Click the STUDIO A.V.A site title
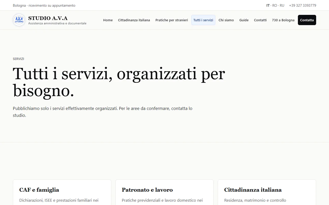 coord(48,18)
